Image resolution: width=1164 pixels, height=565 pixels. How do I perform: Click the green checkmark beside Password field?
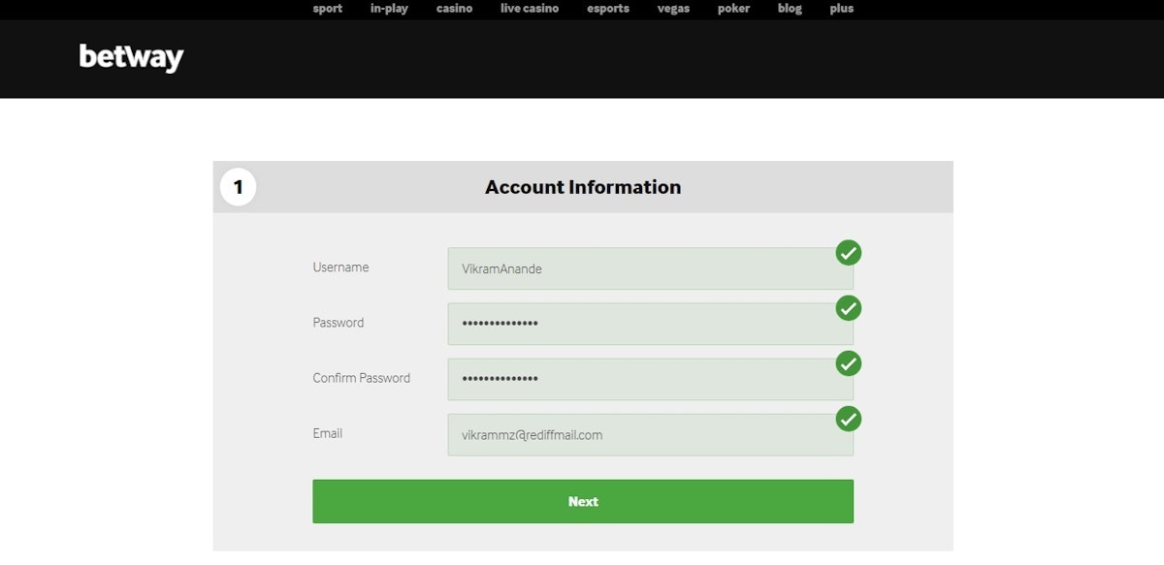[849, 308]
